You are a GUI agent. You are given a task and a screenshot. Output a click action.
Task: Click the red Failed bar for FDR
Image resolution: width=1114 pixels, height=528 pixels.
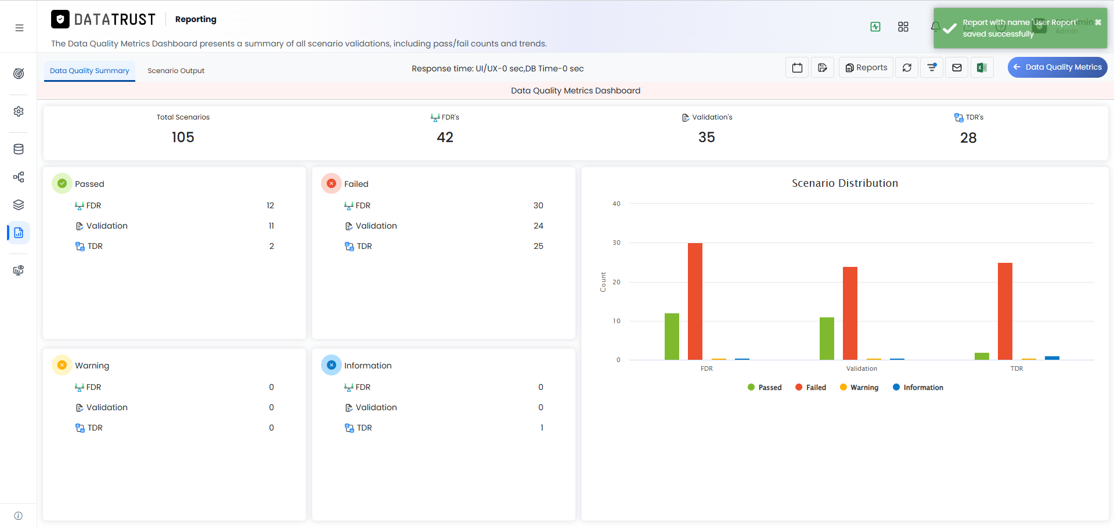click(x=695, y=301)
